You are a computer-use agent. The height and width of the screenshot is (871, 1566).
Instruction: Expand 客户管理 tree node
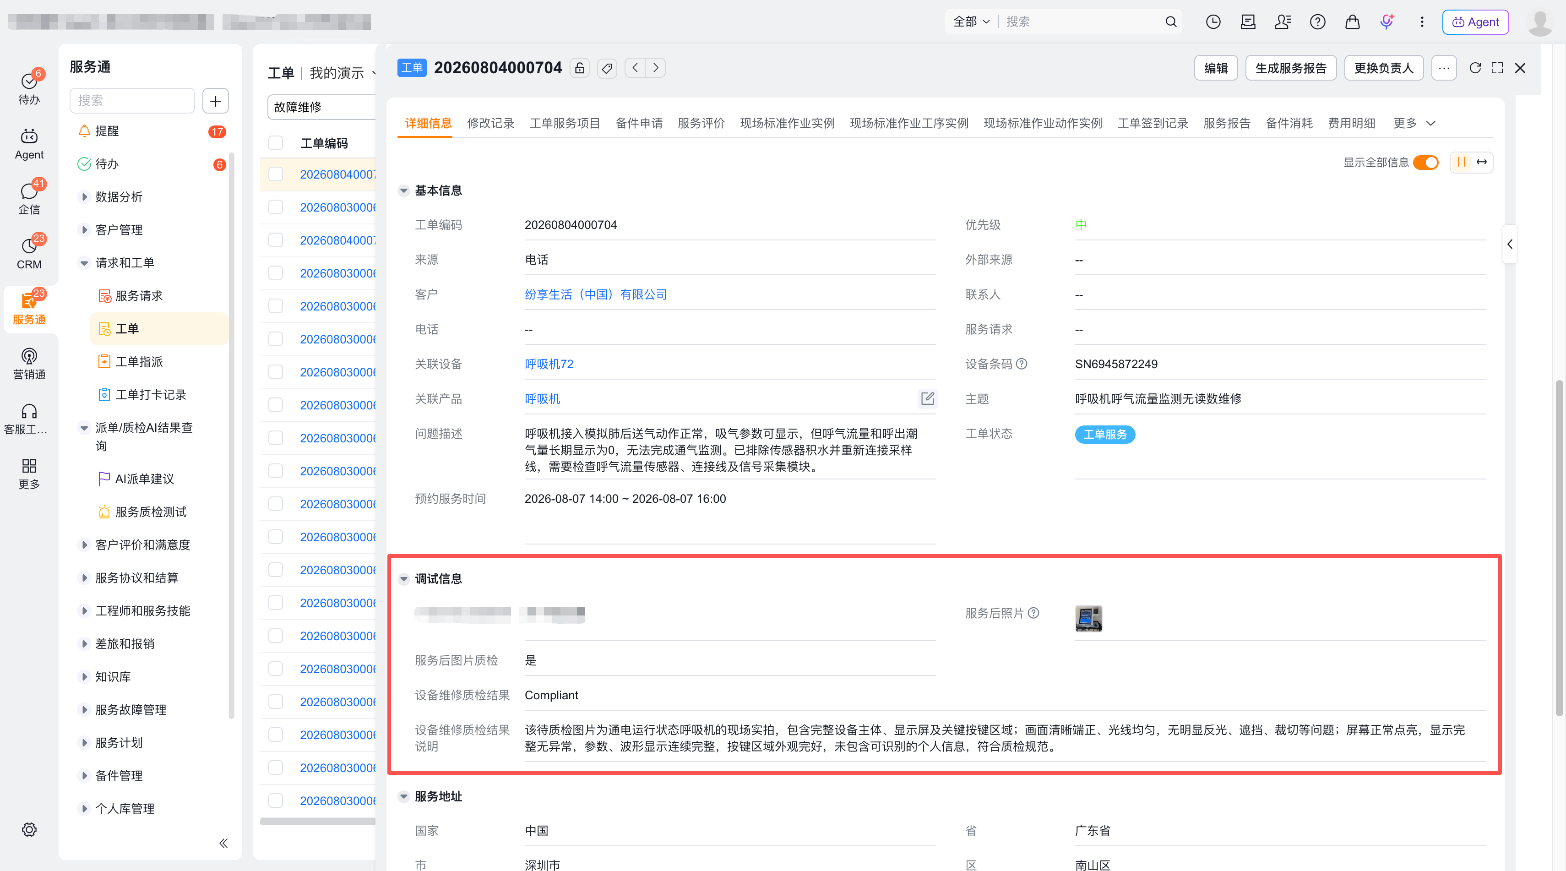coord(85,230)
